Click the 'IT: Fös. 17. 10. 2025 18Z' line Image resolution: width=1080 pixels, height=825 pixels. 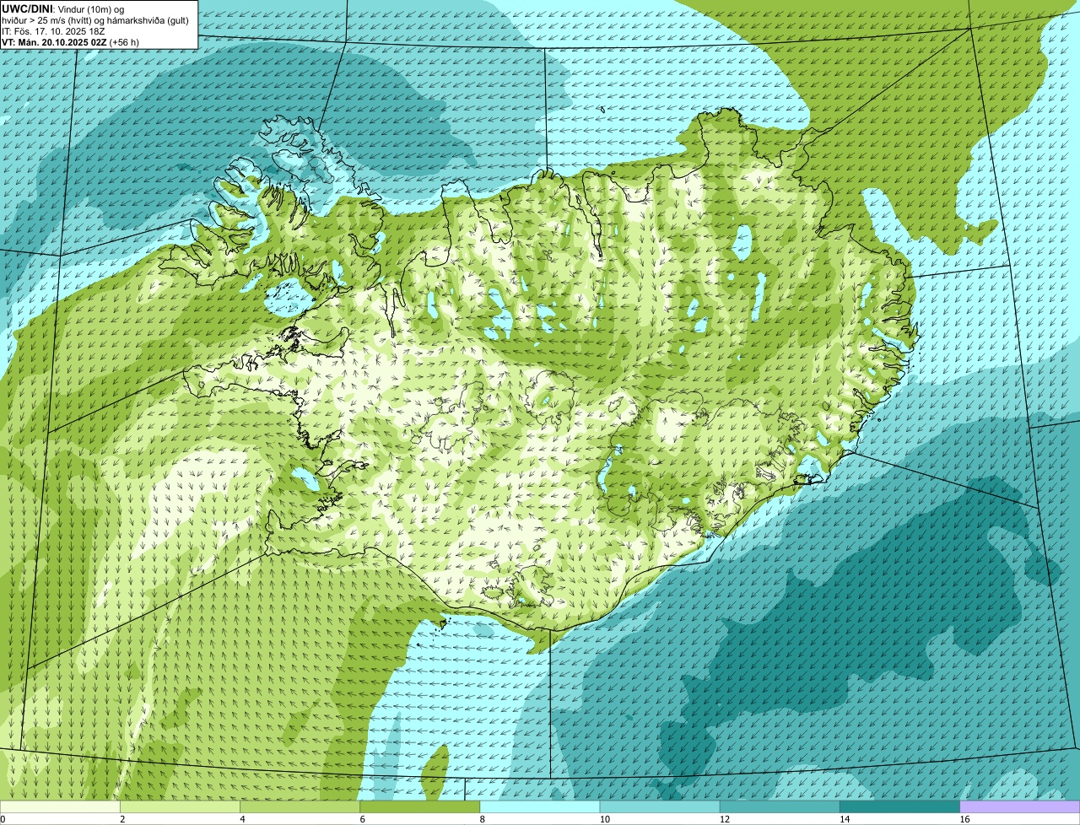pos(53,31)
